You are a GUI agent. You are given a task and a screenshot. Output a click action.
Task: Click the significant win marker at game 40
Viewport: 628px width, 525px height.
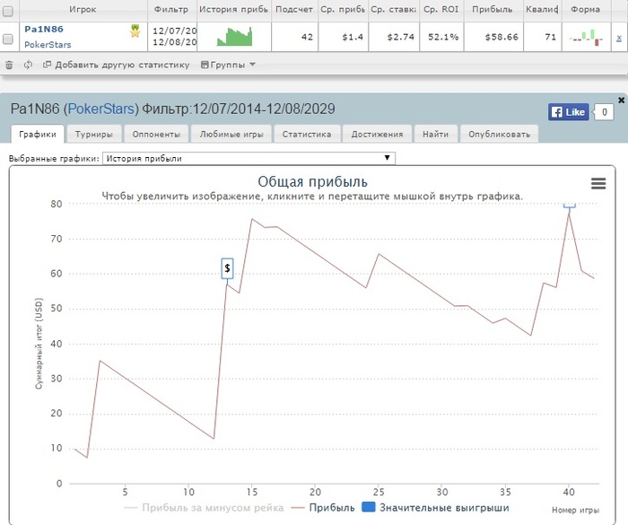[x=569, y=206]
